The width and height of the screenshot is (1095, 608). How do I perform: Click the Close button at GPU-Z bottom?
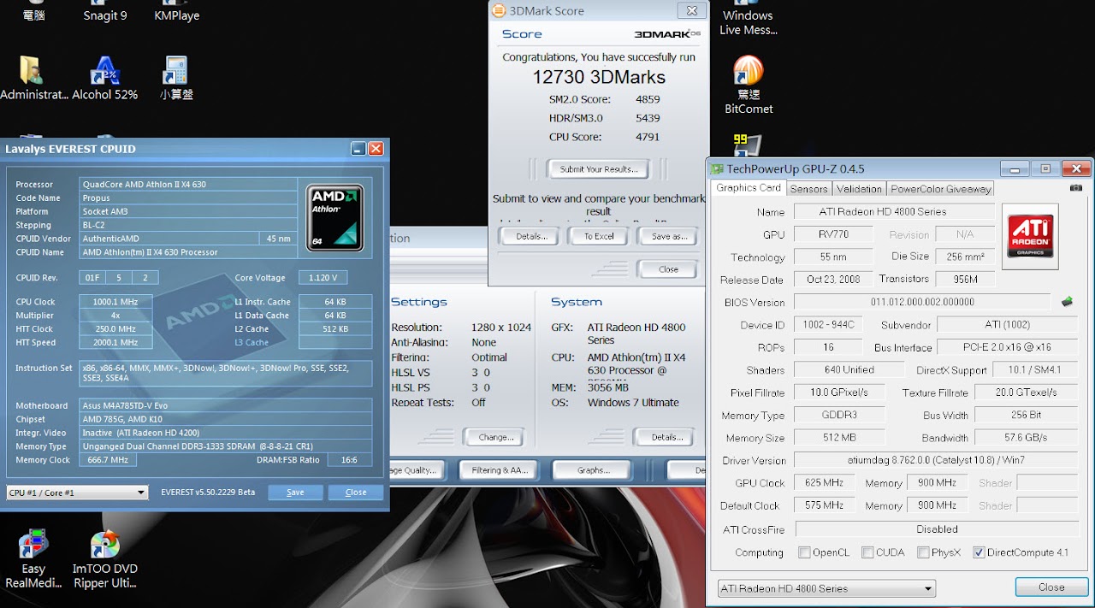[1051, 587]
